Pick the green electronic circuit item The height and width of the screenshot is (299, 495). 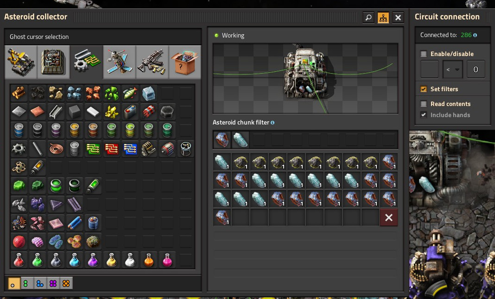[x=93, y=149]
